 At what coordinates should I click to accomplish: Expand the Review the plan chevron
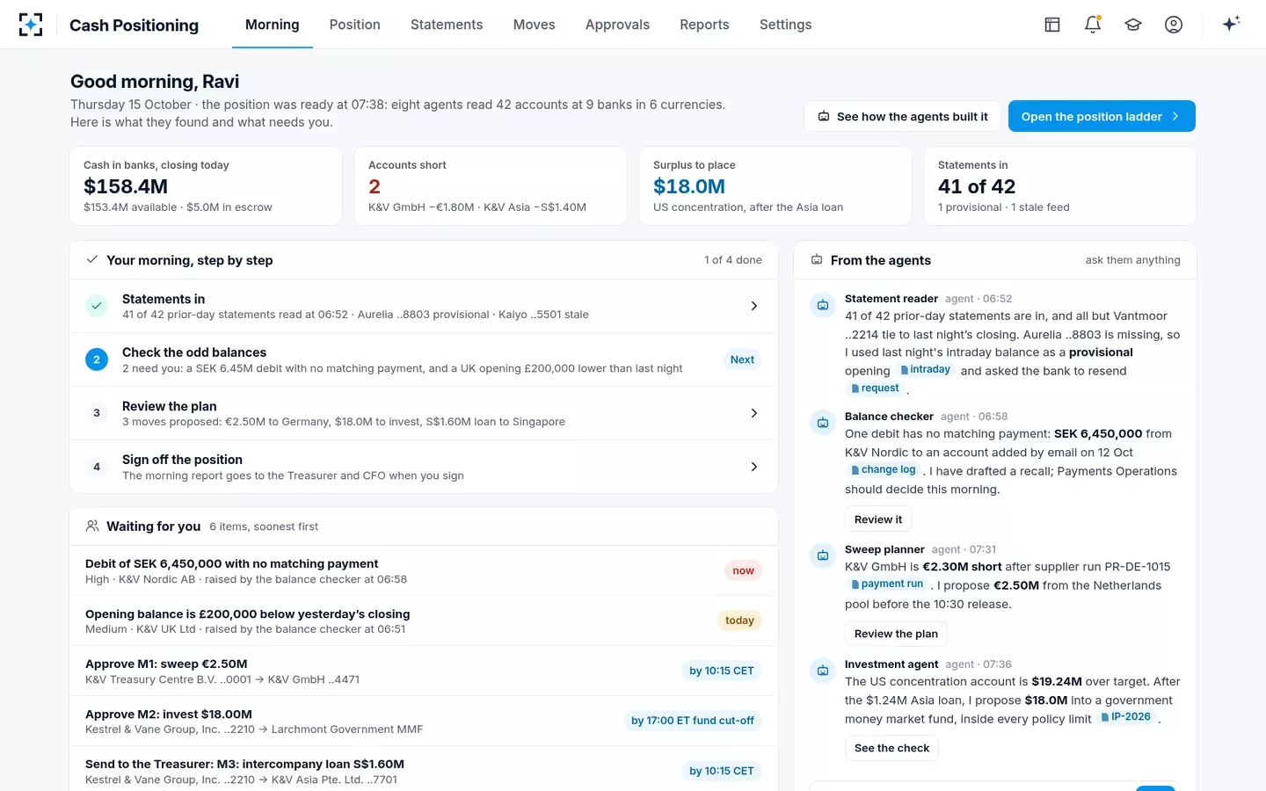753,413
